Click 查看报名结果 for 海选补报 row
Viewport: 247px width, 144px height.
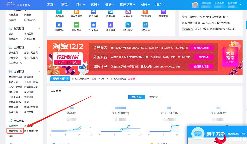(201, 66)
